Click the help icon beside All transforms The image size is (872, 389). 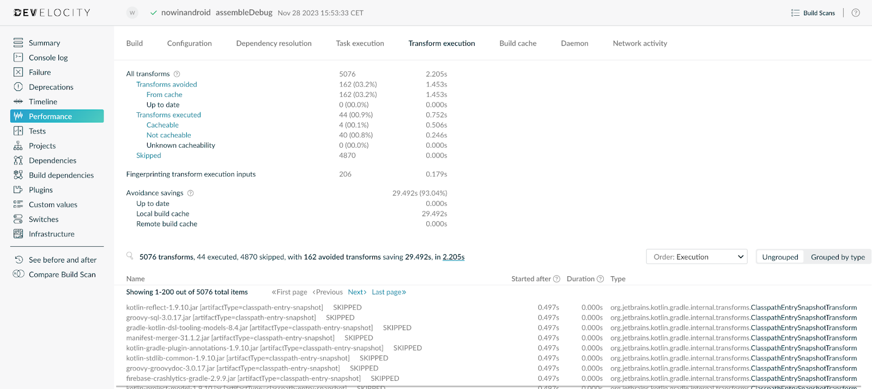point(177,74)
